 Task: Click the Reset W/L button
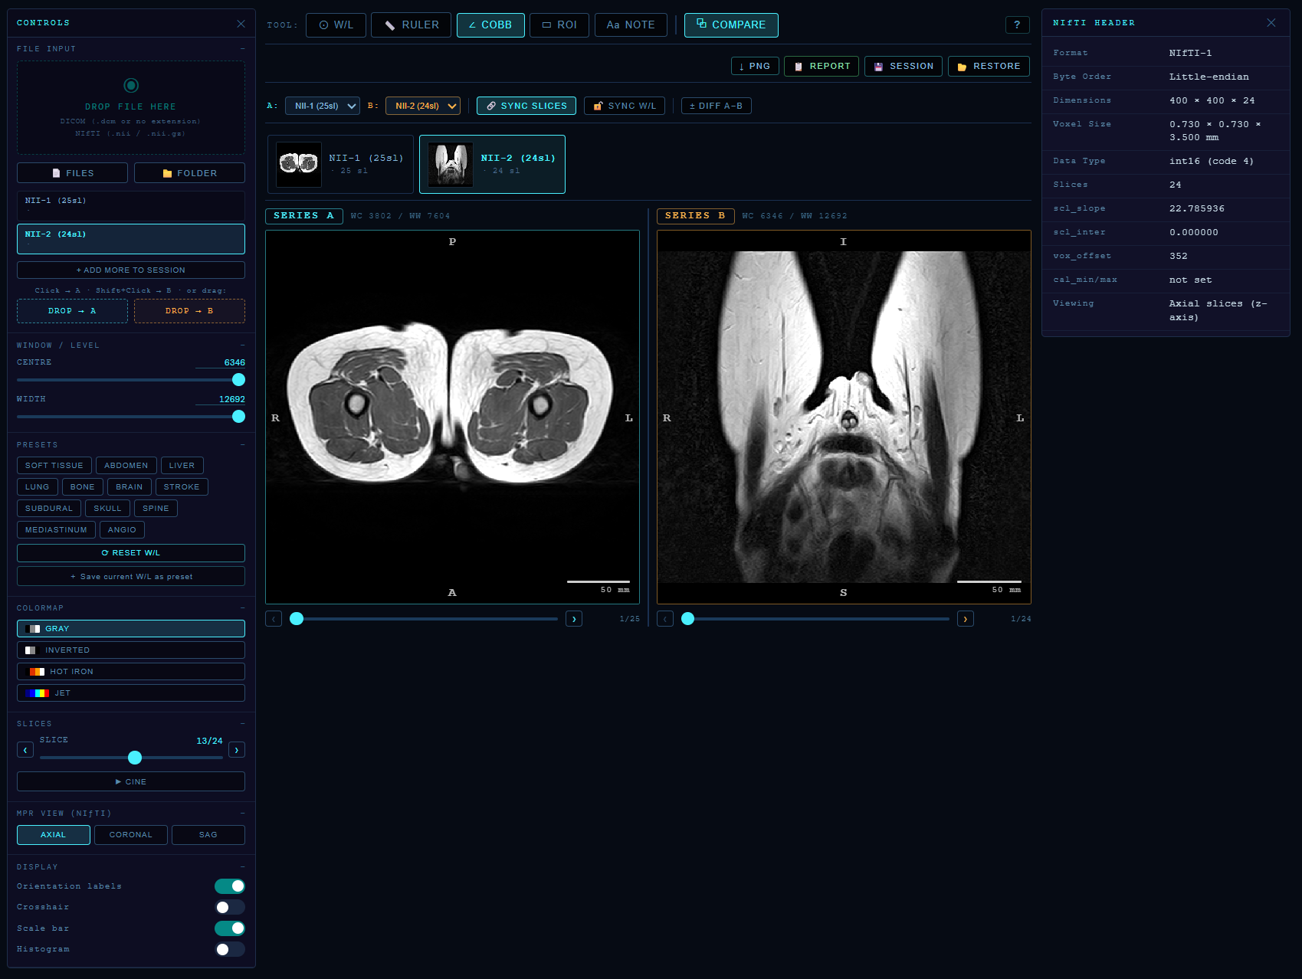pos(131,553)
